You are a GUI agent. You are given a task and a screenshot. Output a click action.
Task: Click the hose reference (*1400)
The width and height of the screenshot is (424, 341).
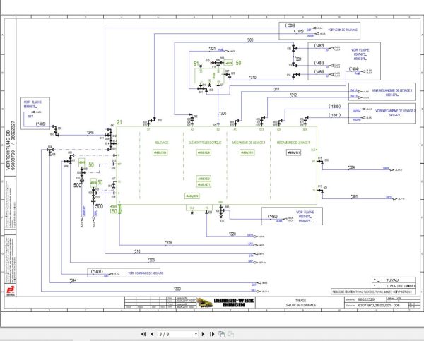pyautogui.click(x=97, y=271)
